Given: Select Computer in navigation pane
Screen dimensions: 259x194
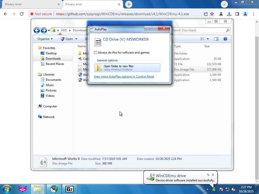Looking at the screenshot, I should [50, 106].
